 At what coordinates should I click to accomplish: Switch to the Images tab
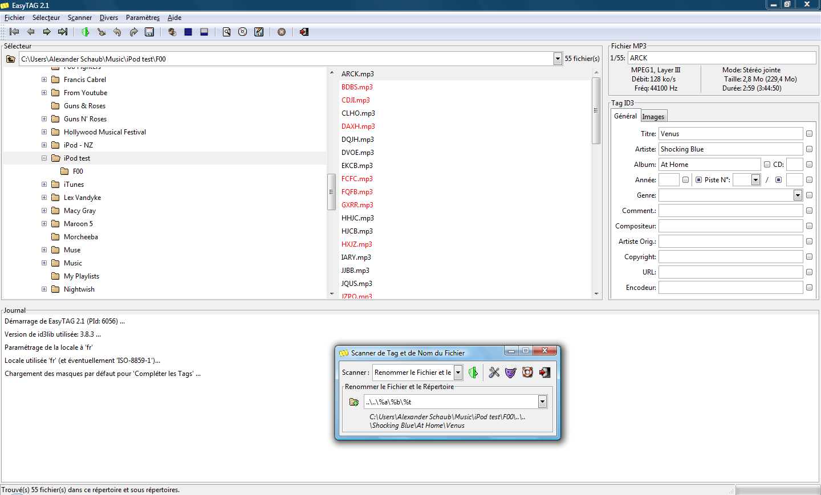pyautogui.click(x=653, y=117)
